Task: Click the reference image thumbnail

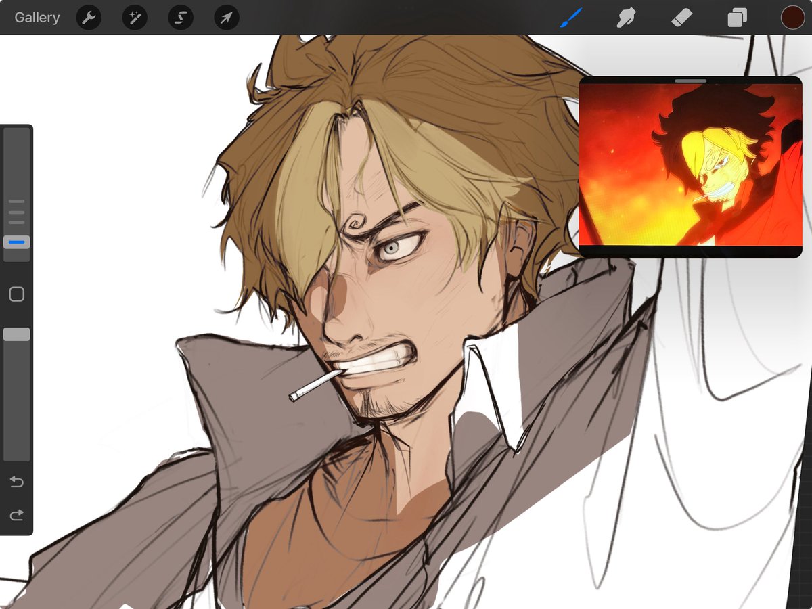Action: point(690,164)
